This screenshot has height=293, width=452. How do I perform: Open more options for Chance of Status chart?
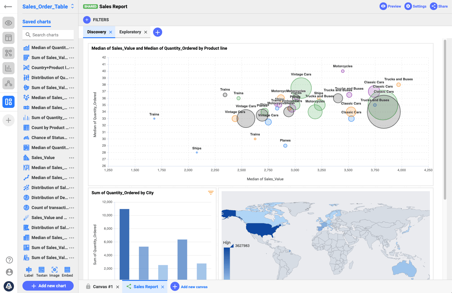pyautogui.click(x=72, y=138)
